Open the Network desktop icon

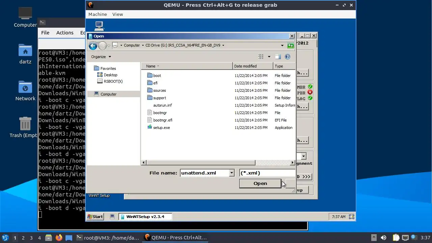point(25,91)
